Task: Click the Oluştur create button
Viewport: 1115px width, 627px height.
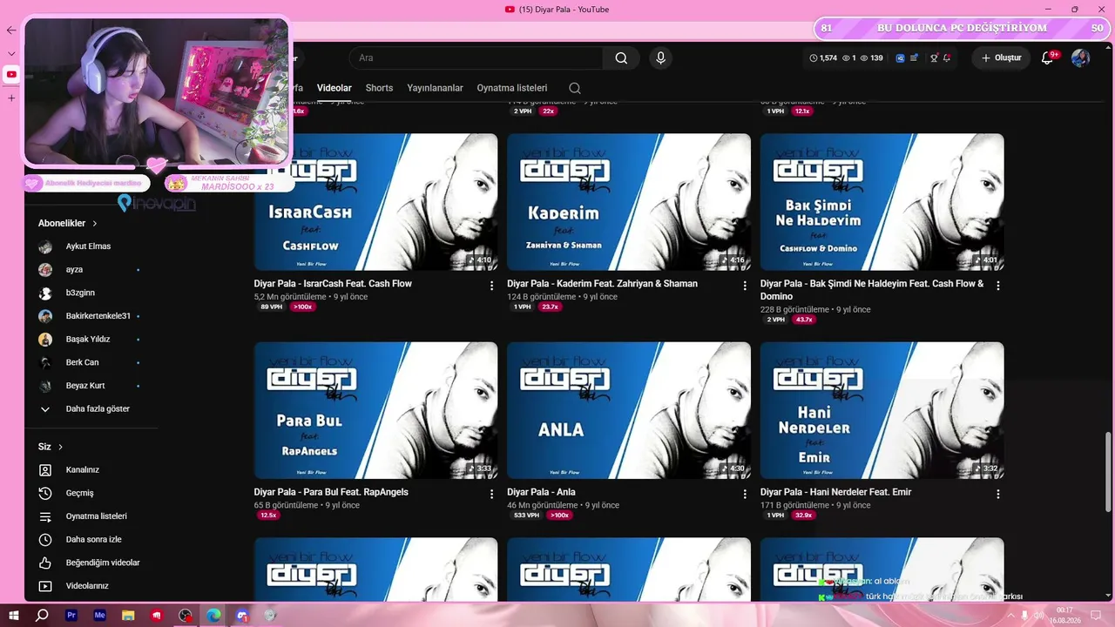Action: point(1001,58)
